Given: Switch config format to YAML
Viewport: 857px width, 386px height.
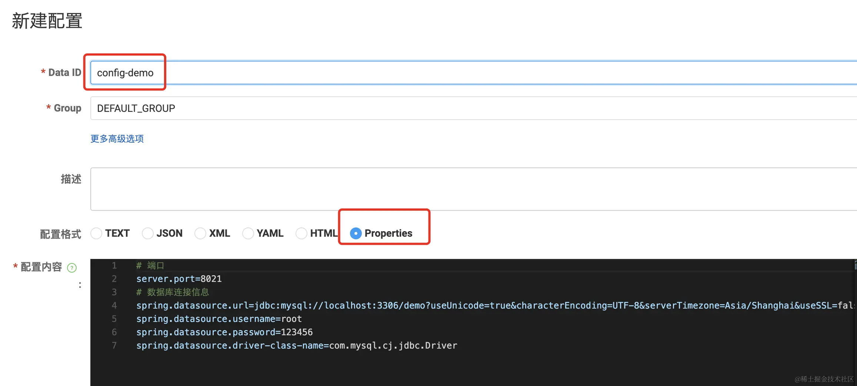Looking at the screenshot, I should (248, 233).
